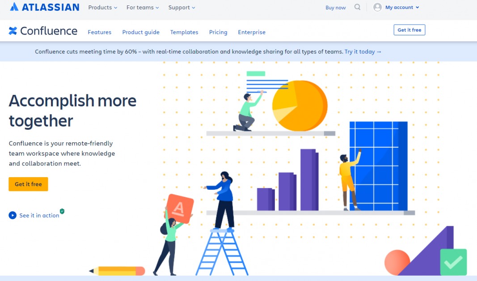
Task: Click the remote-friendly team workspace description
Action: (x=62, y=153)
